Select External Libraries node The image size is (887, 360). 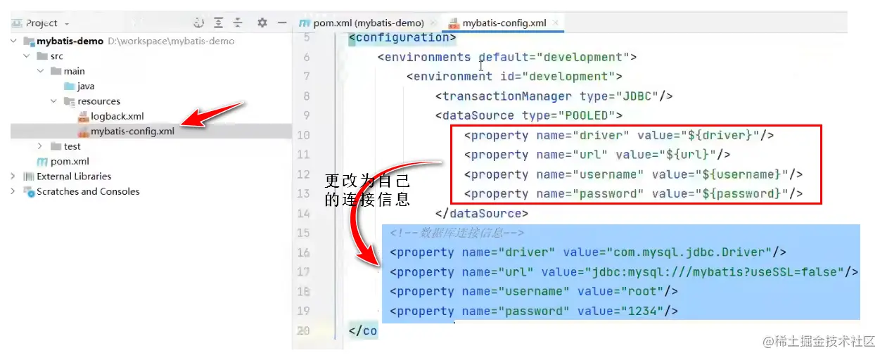click(74, 176)
